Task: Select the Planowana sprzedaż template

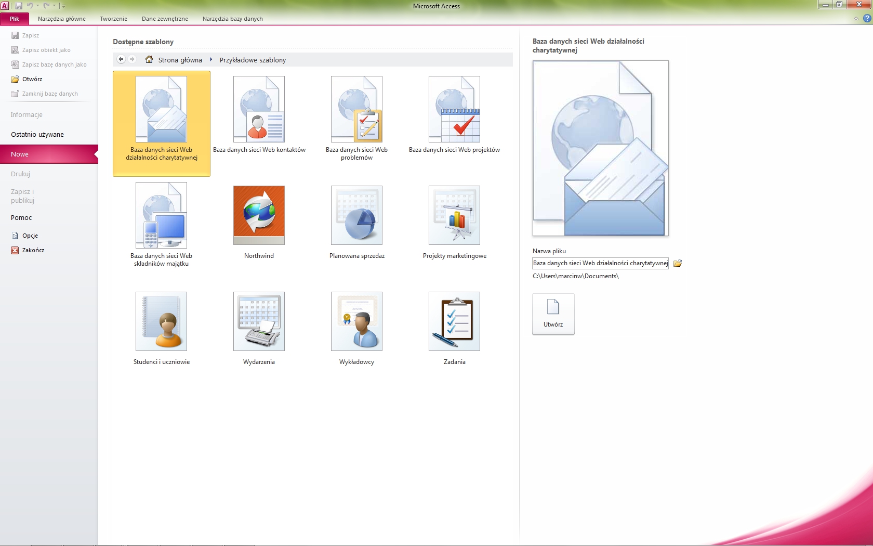Action: [x=356, y=215]
